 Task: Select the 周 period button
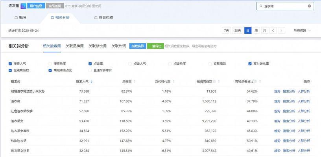point(256,31)
